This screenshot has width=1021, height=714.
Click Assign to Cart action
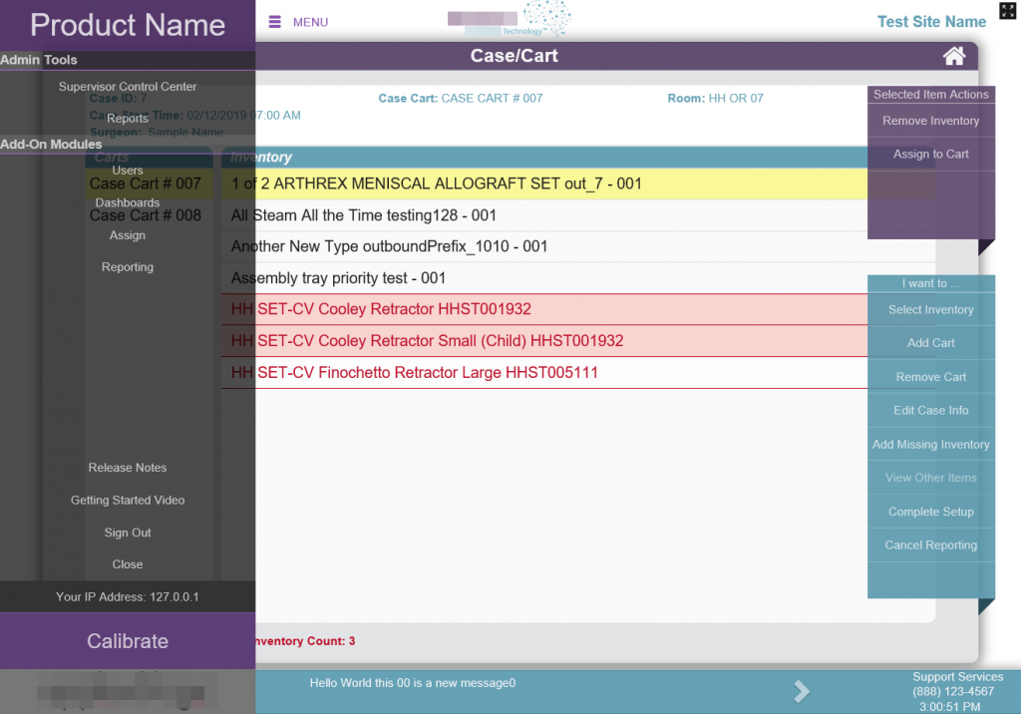[x=930, y=155]
